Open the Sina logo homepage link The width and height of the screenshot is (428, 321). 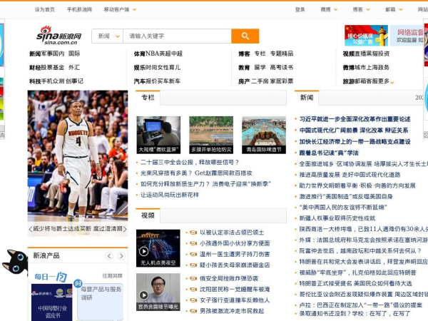[58, 36]
